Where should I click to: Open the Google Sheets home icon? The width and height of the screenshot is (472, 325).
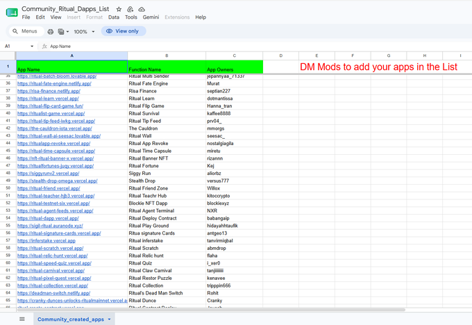pyautogui.click(x=12, y=12)
